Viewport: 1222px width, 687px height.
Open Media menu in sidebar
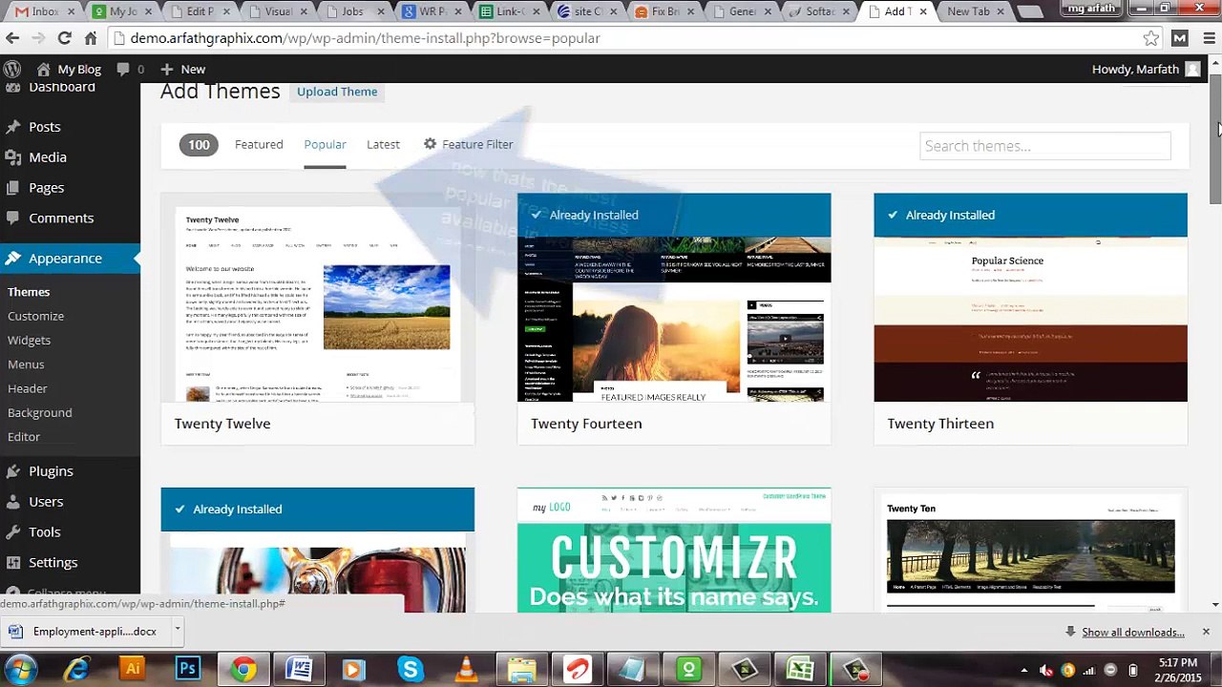pyautogui.click(x=47, y=157)
